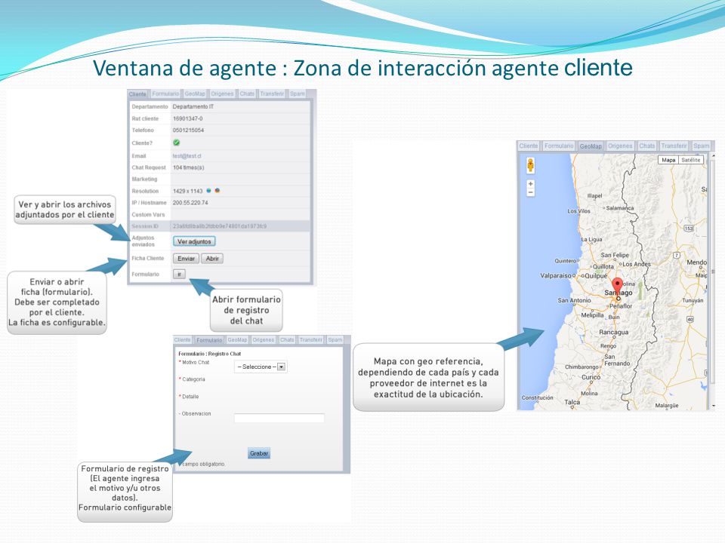725x543 pixels.
Task: Select the Origenes tab in the top client panel
Action: pos(222,94)
